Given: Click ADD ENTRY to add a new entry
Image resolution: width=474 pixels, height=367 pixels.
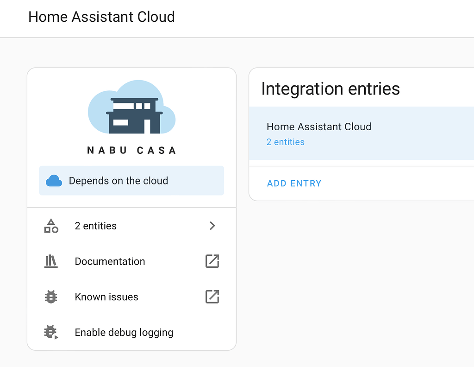Looking at the screenshot, I should click(294, 183).
